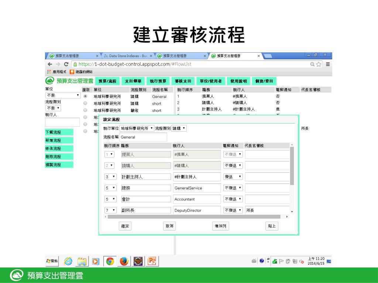Open 執行單位 dropdown in dialog
This screenshot has height=283, width=378.
(137, 128)
